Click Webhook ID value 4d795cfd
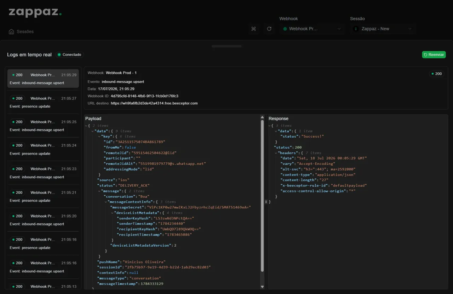The image size is (453, 294). [x=144, y=96]
